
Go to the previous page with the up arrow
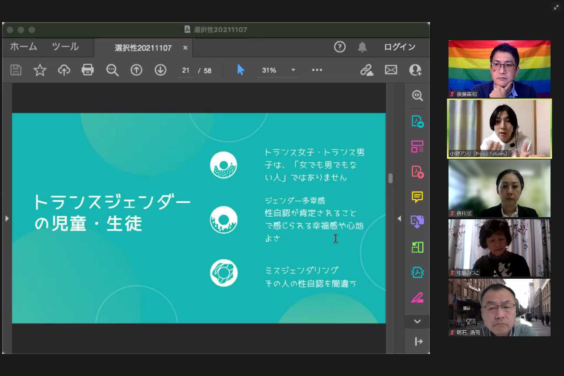coord(136,70)
